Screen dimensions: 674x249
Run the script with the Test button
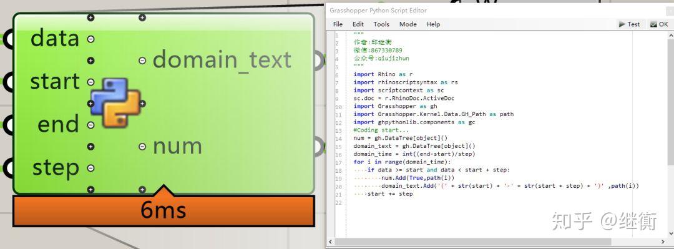(629, 24)
